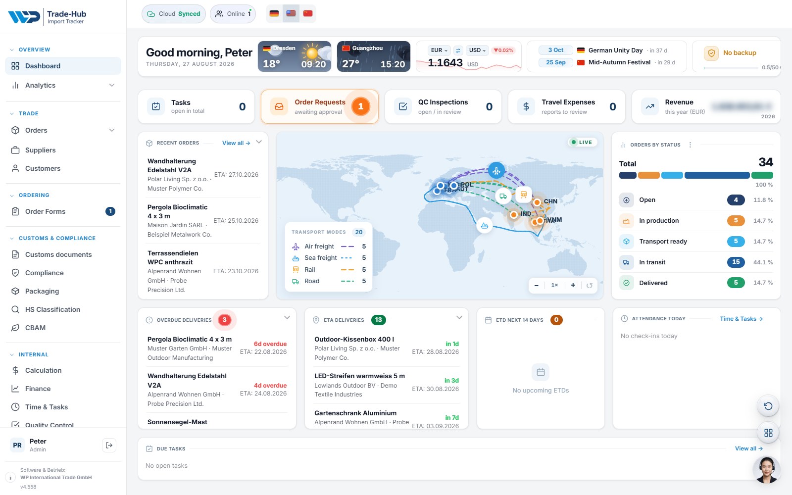Viewport: 792px width, 495px height.
Task: Toggle Road in transport modes
Action: click(329, 281)
